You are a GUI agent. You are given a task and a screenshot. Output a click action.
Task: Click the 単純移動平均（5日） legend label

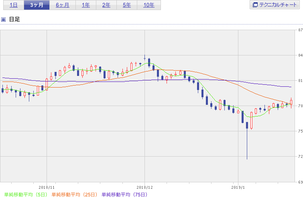[26, 194]
